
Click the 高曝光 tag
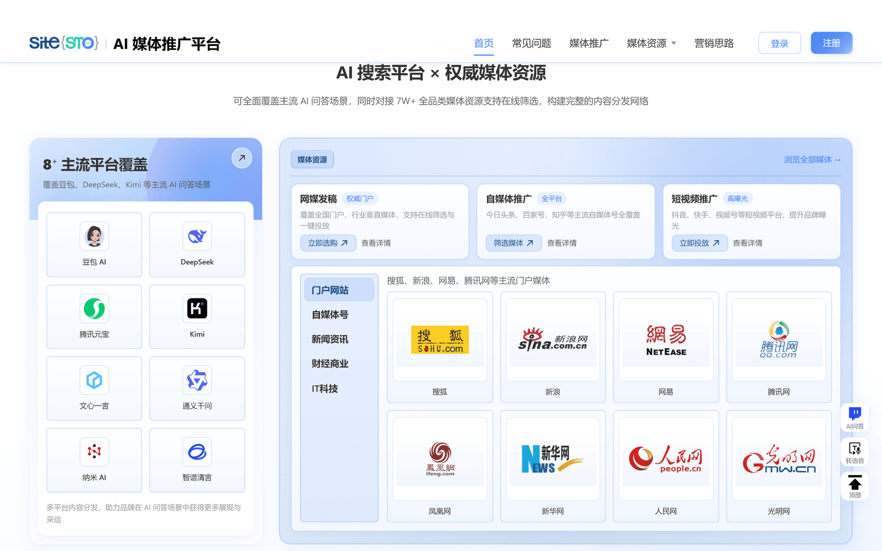(x=737, y=198)
